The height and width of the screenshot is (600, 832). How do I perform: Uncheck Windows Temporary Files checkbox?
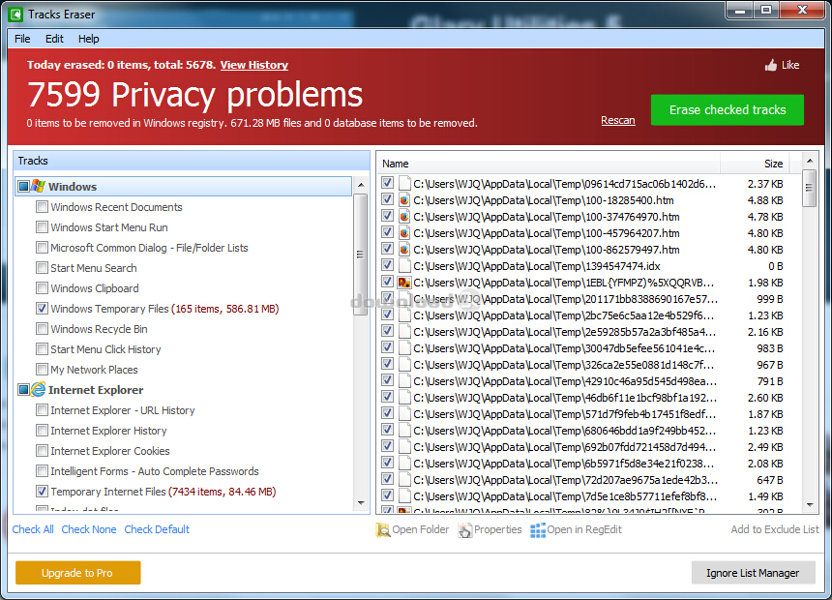[42, 308]
